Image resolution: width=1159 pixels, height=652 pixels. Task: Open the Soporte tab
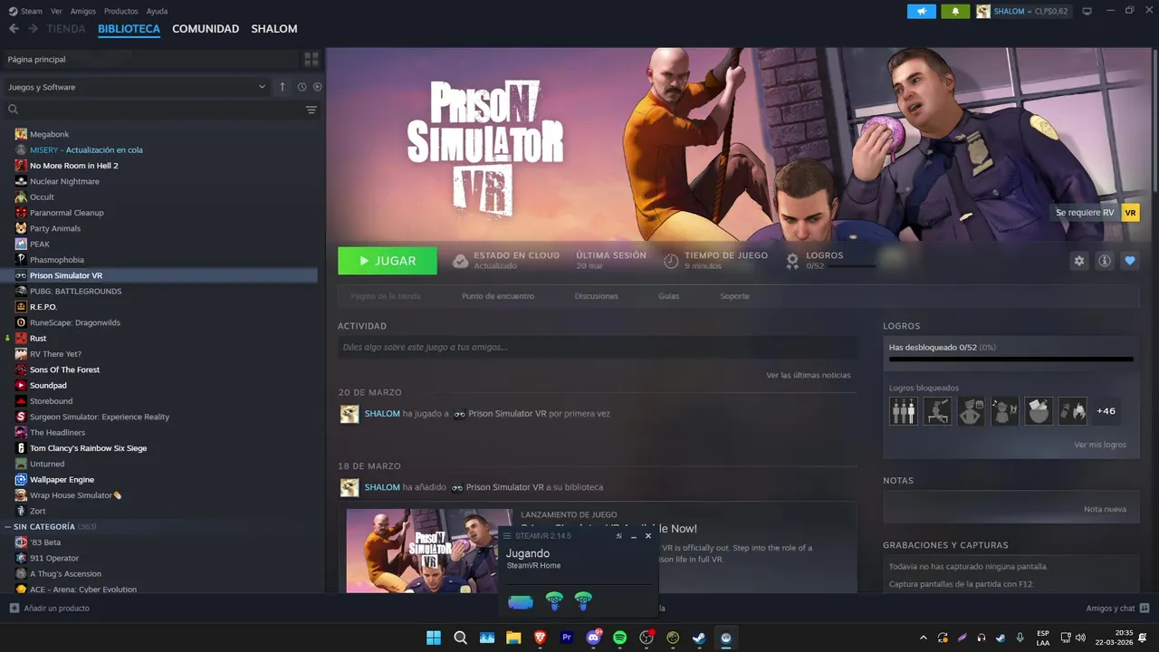tap(734, 296)
